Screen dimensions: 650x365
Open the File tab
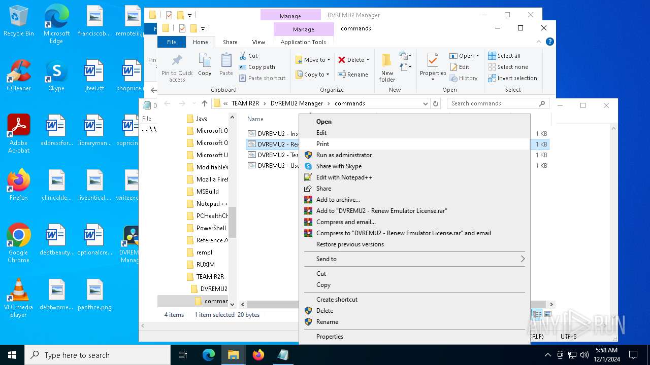click(x=172, y=42)
